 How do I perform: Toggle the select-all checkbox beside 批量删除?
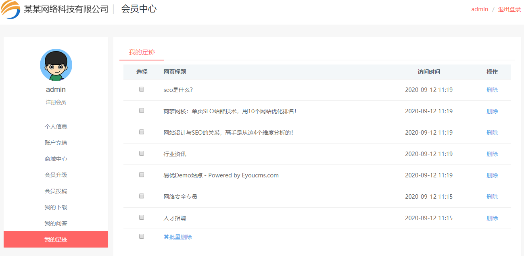142,236
